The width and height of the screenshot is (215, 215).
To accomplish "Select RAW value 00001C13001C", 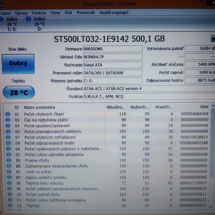I will (x=193, y=183).
